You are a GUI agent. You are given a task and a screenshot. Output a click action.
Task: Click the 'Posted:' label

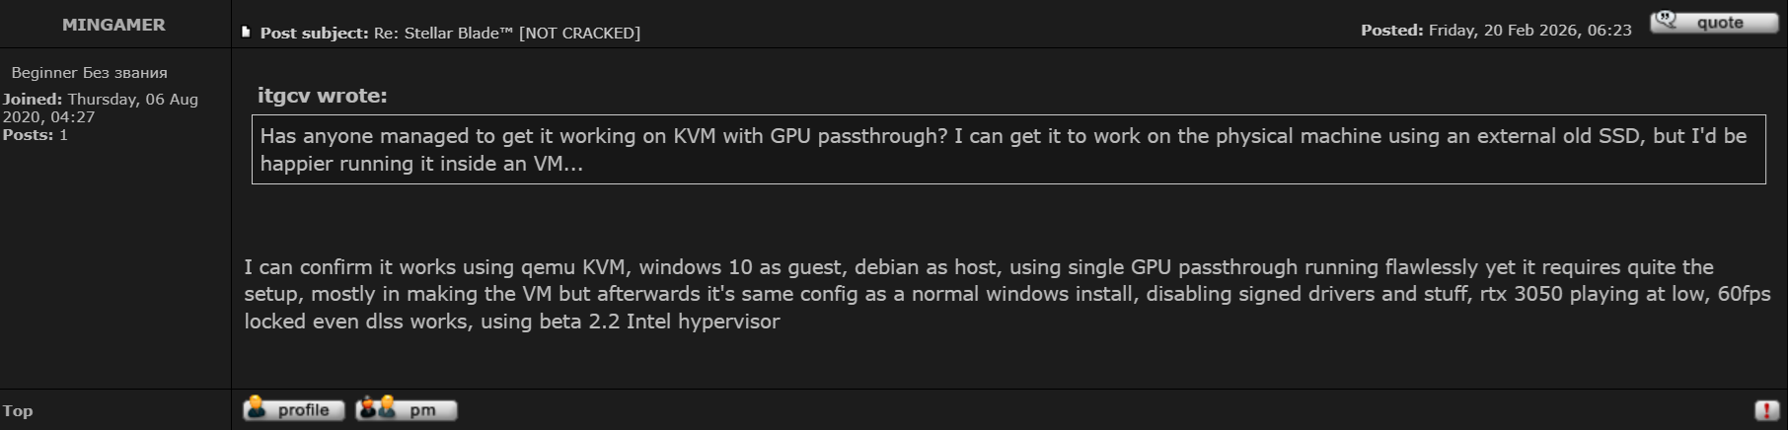click(1391, 31)
